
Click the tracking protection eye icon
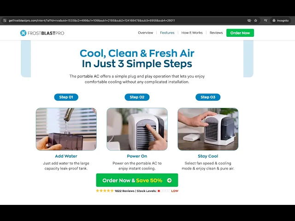[x=249, y=20]
